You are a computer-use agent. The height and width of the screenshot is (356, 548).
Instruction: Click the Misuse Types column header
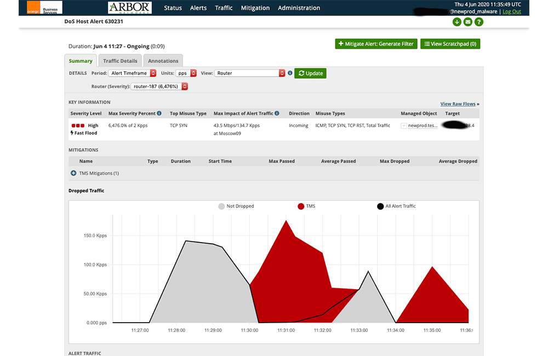coord(330,113)
